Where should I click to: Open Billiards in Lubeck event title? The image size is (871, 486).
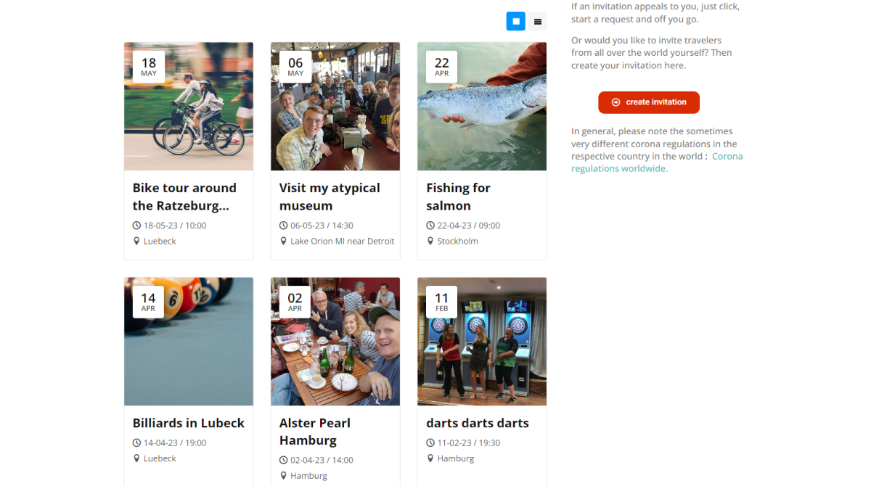point(189,423)
